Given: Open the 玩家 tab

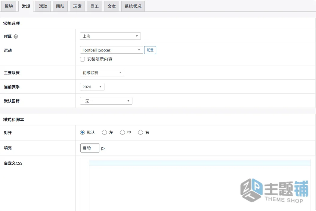Looking at the screenshot, I should click(x=77, y=6).
